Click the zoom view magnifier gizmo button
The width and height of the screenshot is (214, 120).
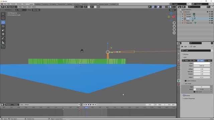pyautogui.click(x=174, y=23)
